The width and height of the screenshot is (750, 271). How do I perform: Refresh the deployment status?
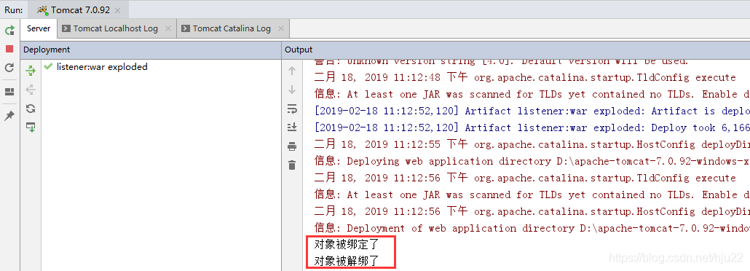pos(31,109)
